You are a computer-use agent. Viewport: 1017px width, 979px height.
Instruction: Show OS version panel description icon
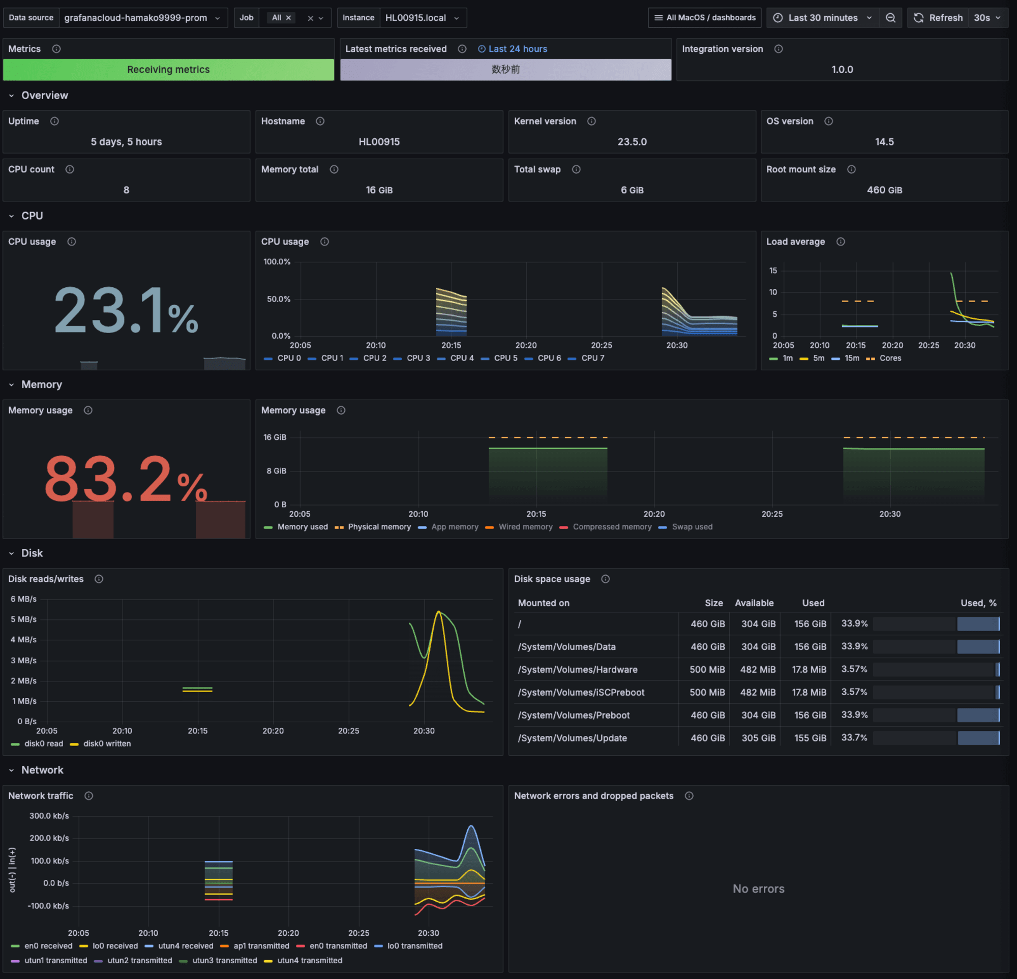pyautogui.click(x=829, y=121)
